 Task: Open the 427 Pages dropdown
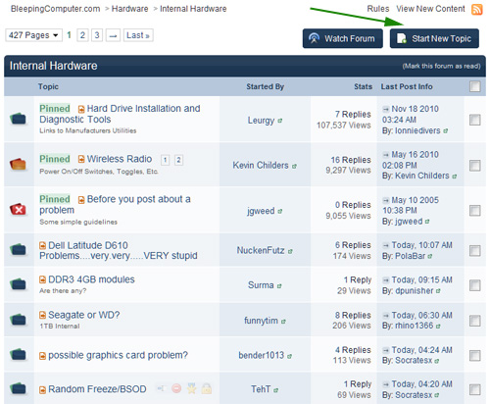coord(33,35)
